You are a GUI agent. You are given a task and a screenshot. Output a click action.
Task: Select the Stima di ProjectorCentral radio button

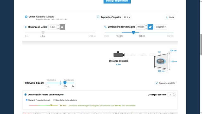point(27,100)
